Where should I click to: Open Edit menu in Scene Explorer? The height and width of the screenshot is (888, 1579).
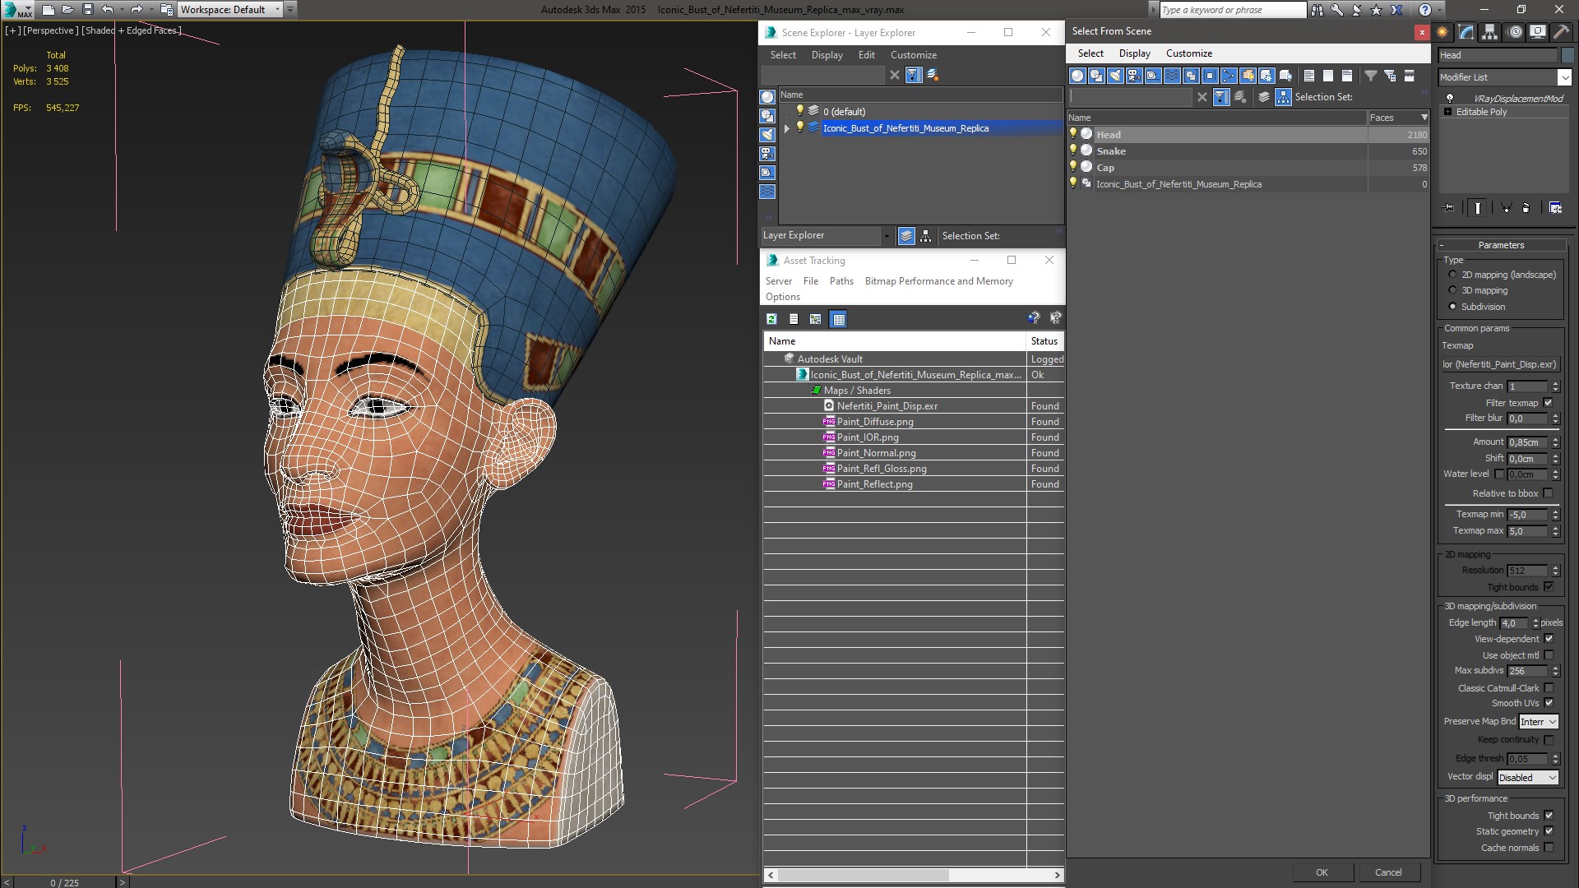pos(866,55)
